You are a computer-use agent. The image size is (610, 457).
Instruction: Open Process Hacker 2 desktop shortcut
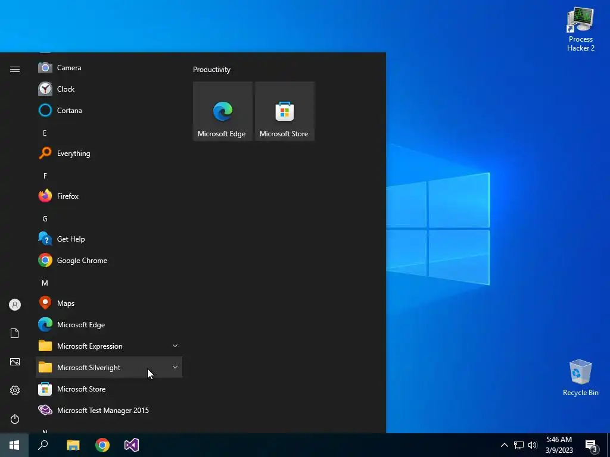point(580,30)
